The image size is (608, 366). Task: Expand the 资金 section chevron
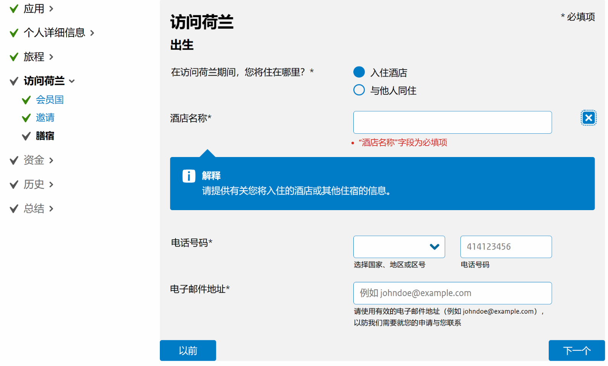[x=51, y=160]
